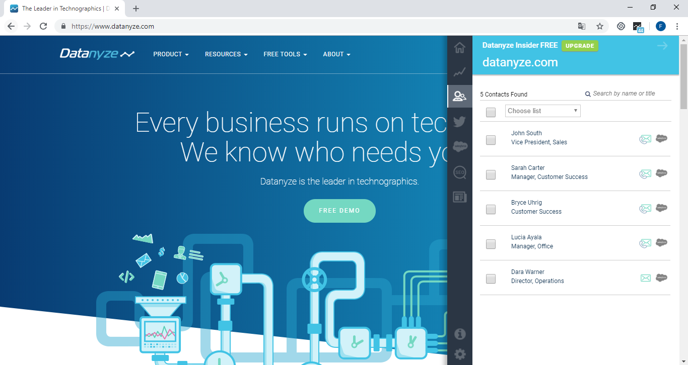Click the email icon for Dara Warner
The height and width of the screenshot is (365, 688).
pos(646,278)
